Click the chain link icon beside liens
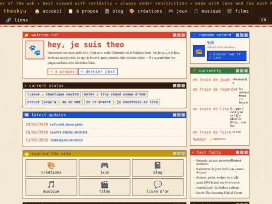 (9, 20)
